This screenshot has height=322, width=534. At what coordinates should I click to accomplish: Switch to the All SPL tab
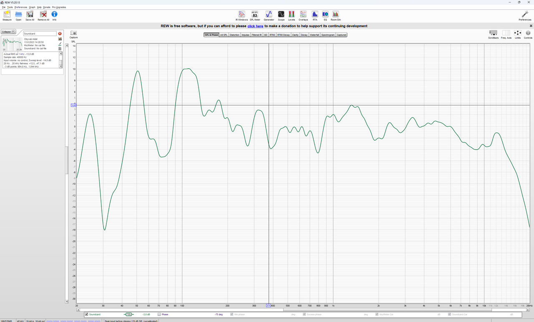224,35
